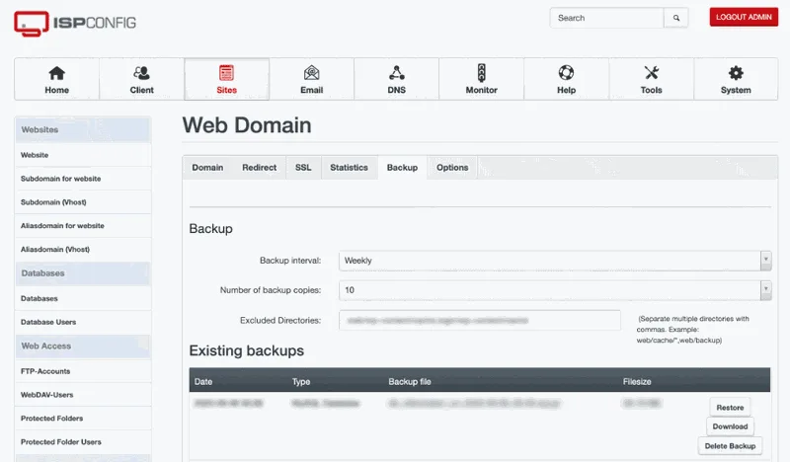Click the Filesize column header
The height and width of the screenshot is (462, 790).
[x=637, y=382]
